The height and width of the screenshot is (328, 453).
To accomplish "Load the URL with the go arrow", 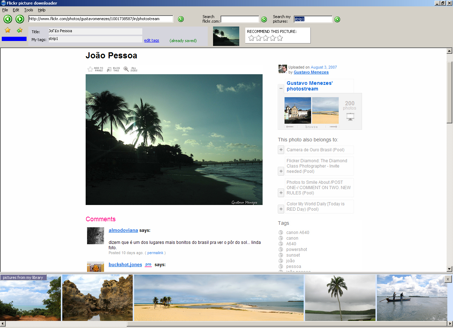I will point(180,19).
